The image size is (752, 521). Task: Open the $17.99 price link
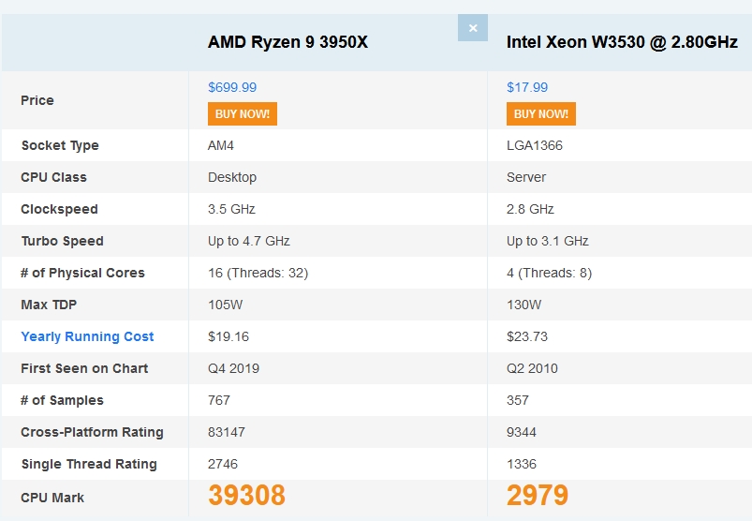tap(527, 87)
